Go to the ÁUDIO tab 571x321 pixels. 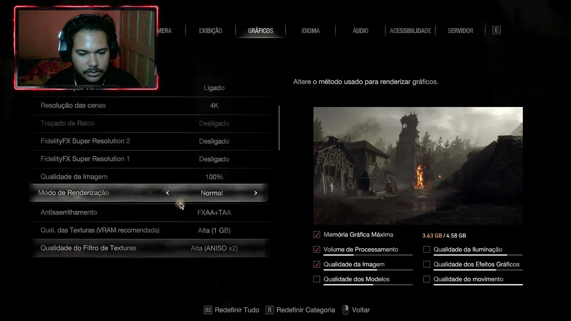click(360, 31)
